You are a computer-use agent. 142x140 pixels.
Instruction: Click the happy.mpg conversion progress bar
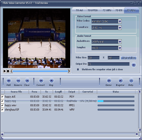pos(116,101)
